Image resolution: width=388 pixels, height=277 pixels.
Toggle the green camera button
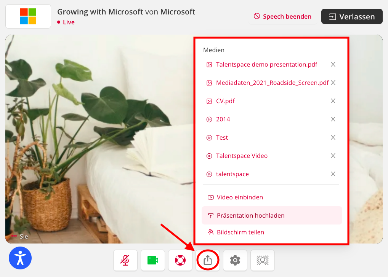click(153, 260)
